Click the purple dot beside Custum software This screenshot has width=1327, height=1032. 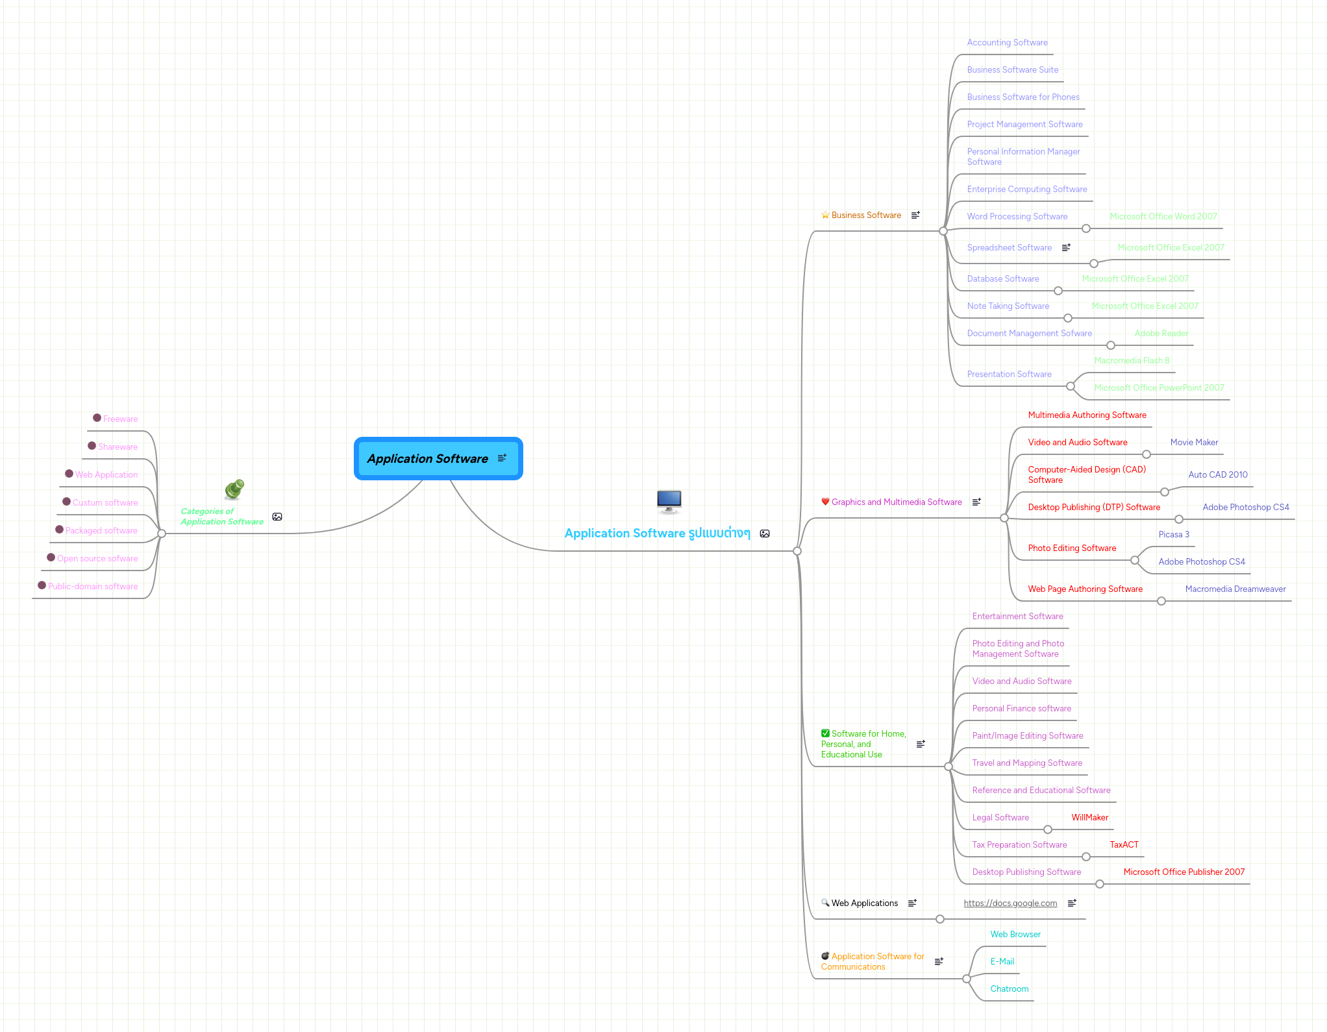coord(66,502)
